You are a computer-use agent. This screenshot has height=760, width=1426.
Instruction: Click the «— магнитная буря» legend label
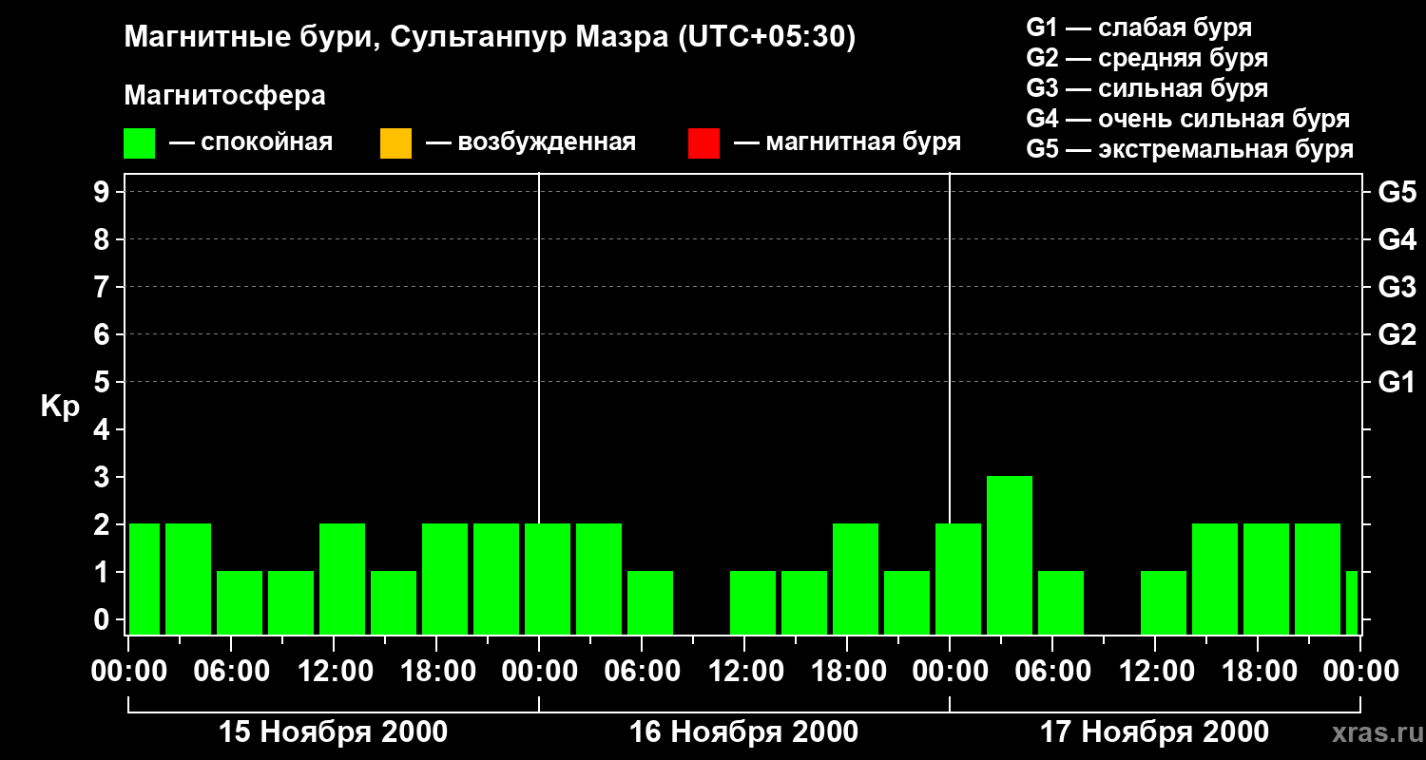[x=847, y=143]
